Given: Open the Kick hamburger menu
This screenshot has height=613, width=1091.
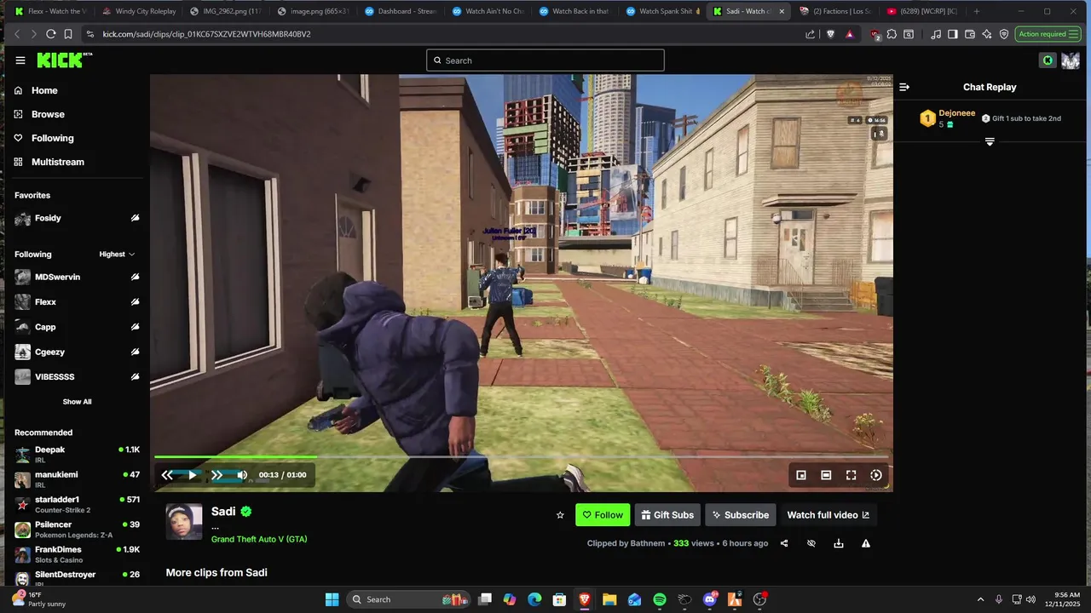Looking at the screenshot, I should pyautogui.click(x=20, y=60).
